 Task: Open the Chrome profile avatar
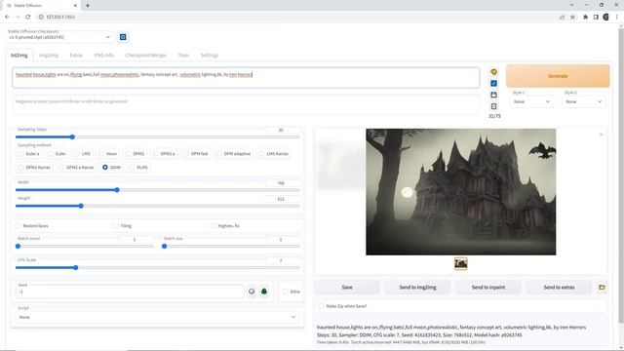[605, 17]
